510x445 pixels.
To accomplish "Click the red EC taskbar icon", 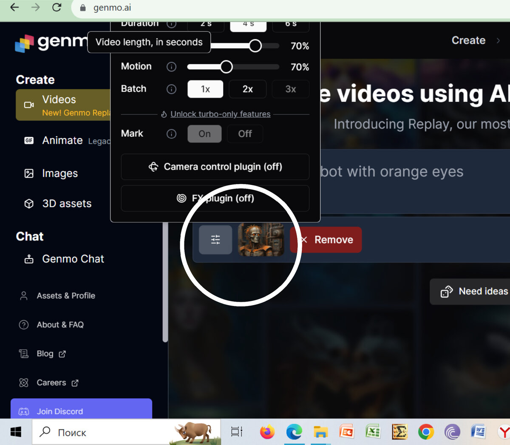I will (x=347, y=432).
